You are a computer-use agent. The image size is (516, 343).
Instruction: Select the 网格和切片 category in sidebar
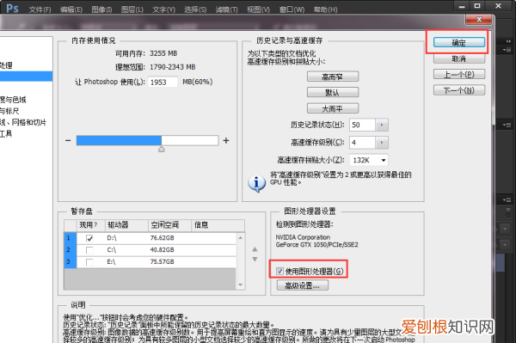(x=23, y=122)
